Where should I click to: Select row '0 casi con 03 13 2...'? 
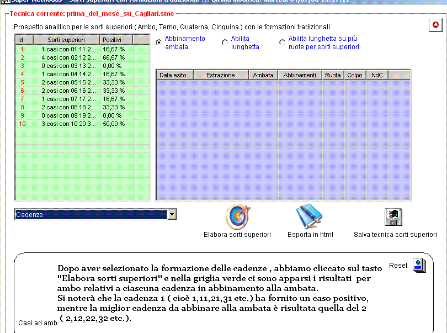point(82,66)
